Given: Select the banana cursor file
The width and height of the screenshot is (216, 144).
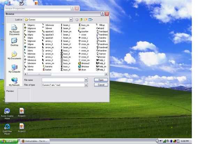Looking at the screenshot, I should pos(47,67).
